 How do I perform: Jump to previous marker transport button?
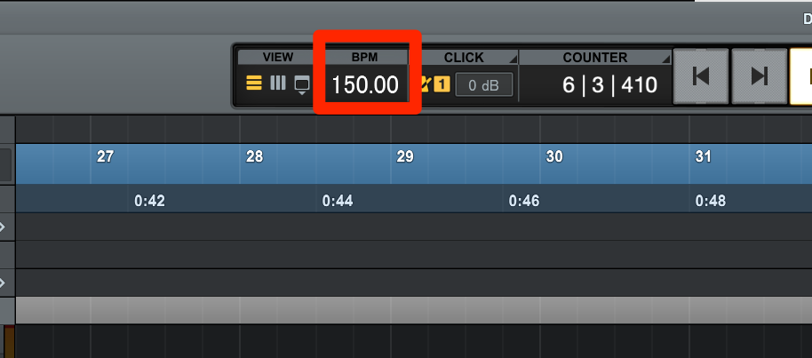701,76
